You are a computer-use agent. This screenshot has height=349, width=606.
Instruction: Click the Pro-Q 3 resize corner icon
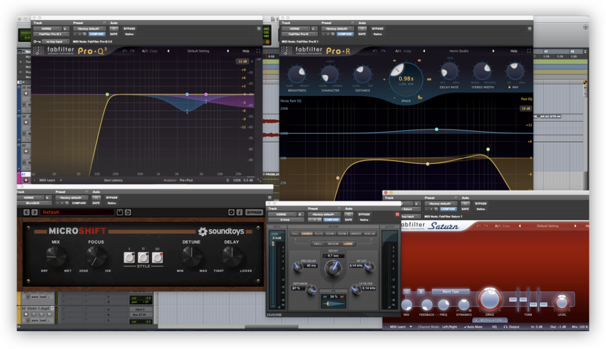(x=259, y=180)
